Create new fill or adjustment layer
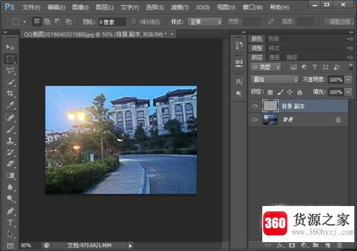 (304, 245)
